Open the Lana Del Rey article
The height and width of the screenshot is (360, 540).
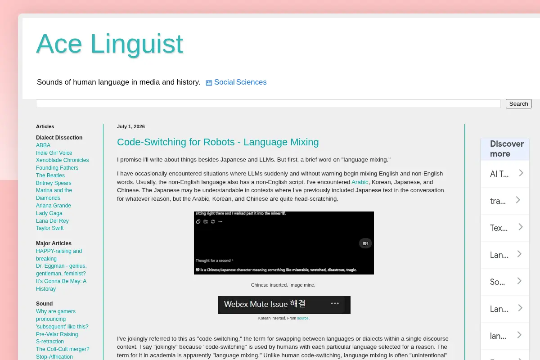pos(52,221)
